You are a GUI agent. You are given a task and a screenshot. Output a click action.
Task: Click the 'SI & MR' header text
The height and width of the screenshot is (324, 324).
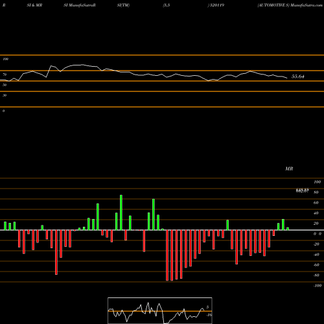click(34, 5)
